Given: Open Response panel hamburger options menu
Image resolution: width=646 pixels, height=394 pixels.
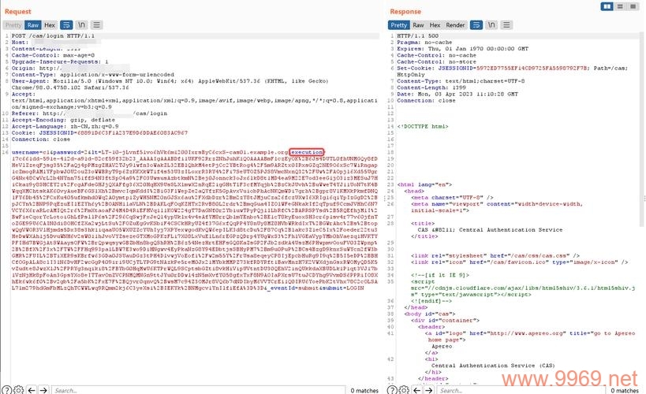Looking at the screenshot, I should [506, 25].
